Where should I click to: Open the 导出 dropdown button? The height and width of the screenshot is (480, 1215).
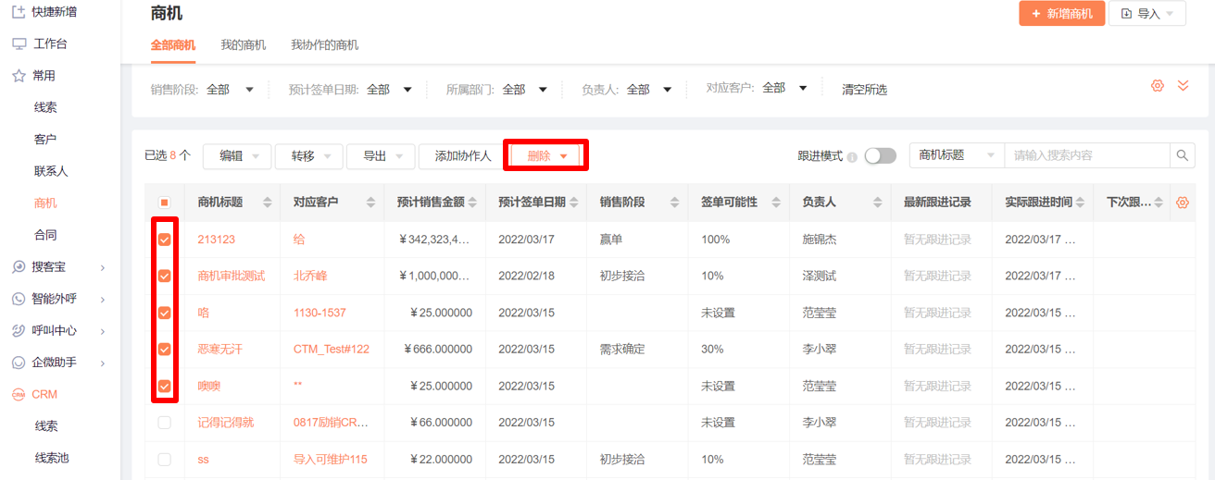pos(381,156)
